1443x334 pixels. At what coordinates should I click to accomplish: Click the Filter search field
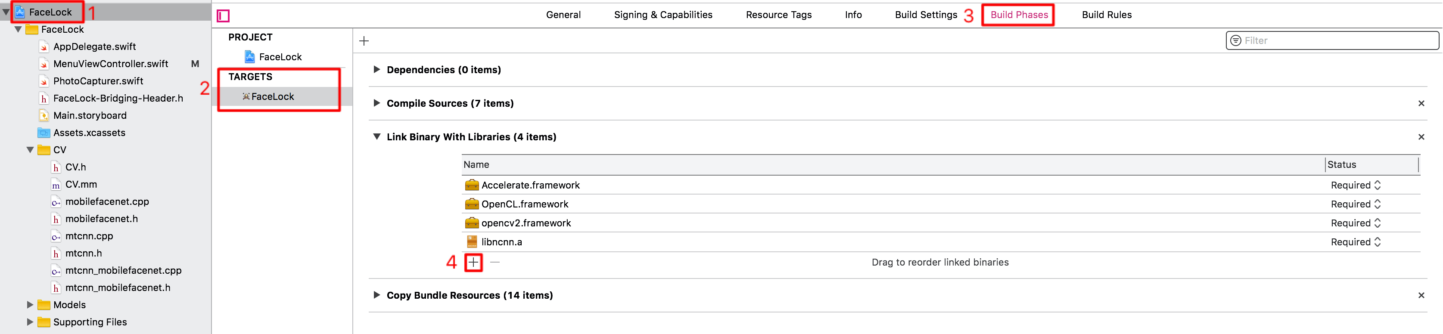click(x=1332, y=40)
